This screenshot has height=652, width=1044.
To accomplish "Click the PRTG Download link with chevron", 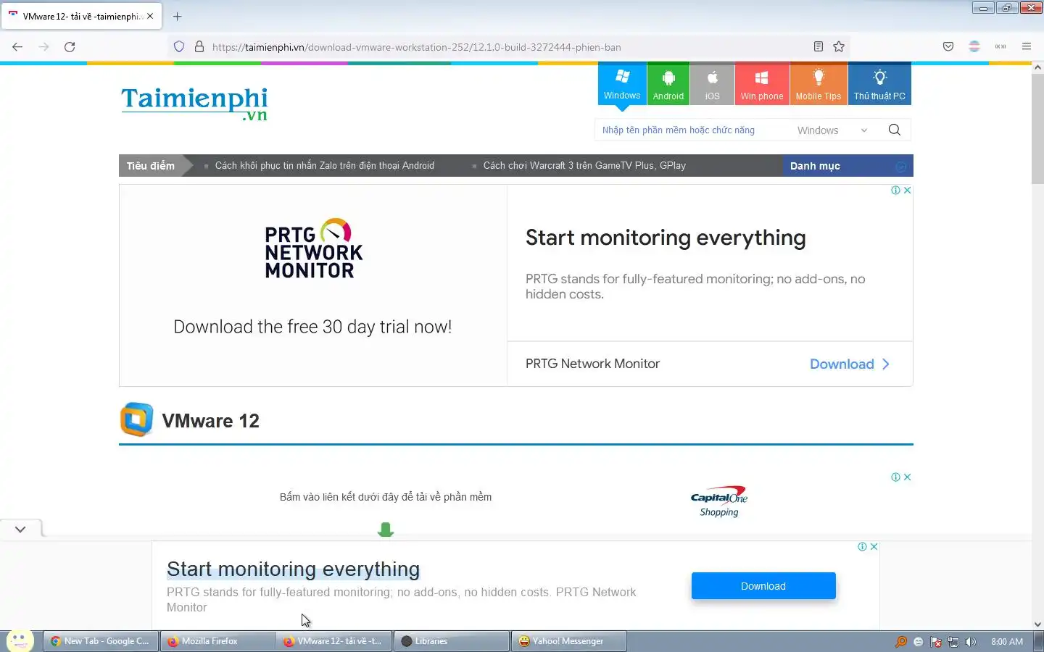I will click(x=849, y=364).
